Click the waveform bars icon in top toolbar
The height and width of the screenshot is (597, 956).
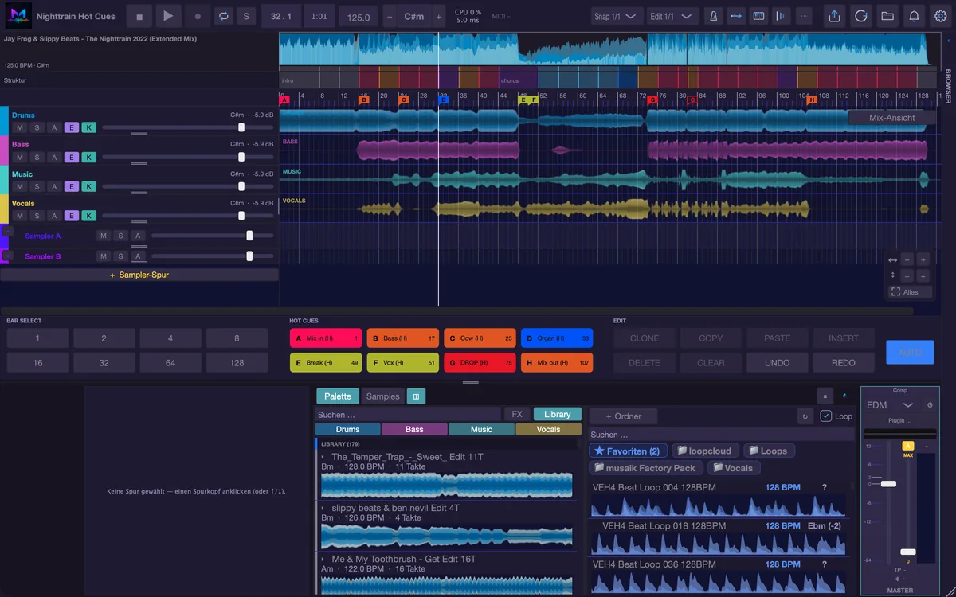pos(782,16)
